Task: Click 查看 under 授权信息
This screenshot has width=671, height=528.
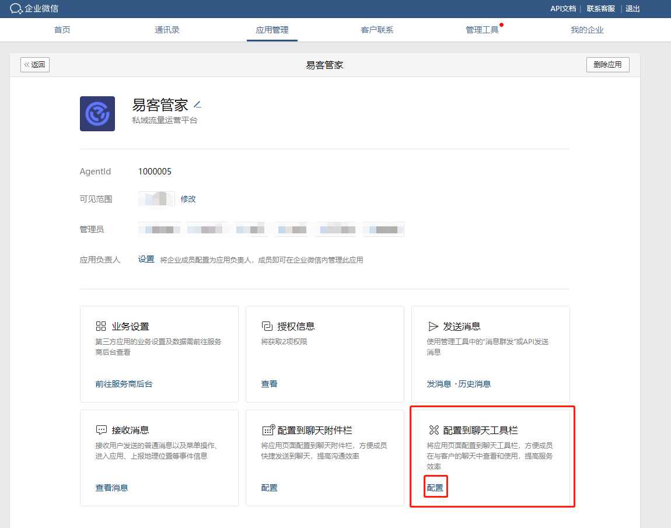Action: click(269, 384)
